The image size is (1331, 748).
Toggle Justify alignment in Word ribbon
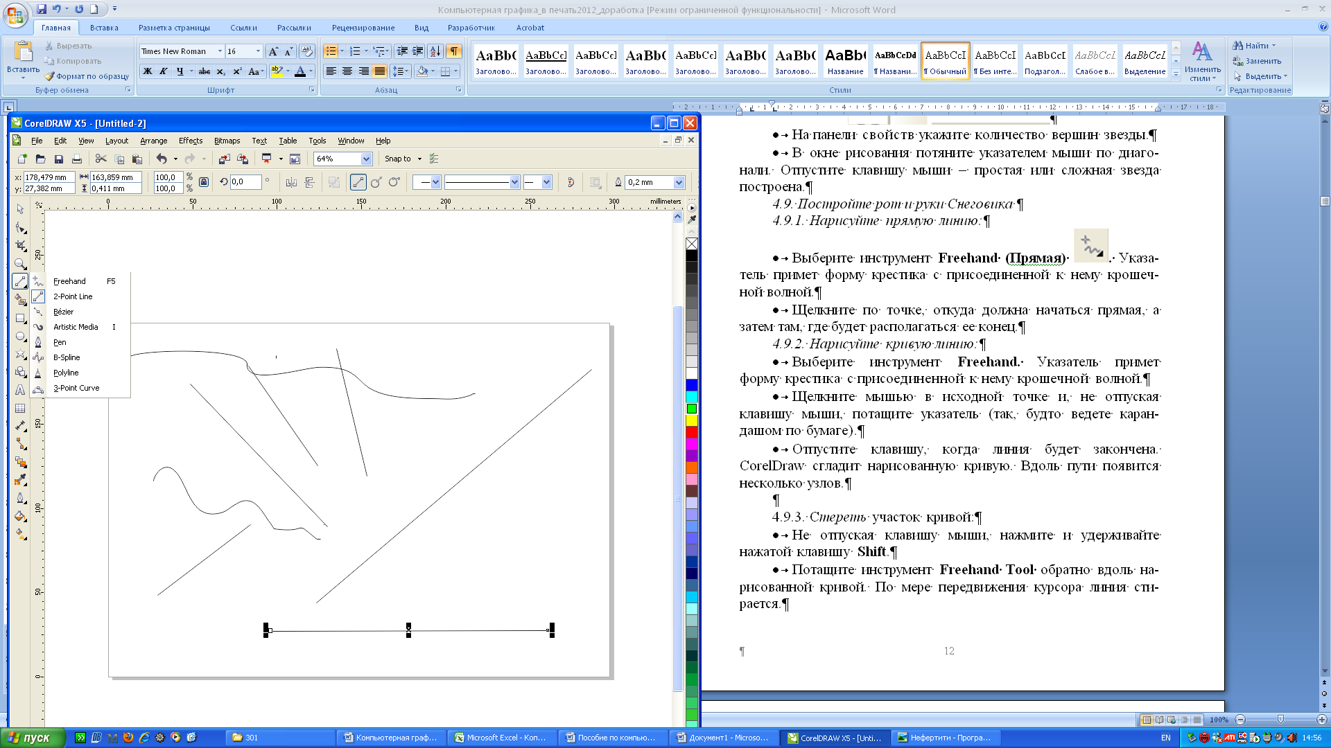point(380,71)
